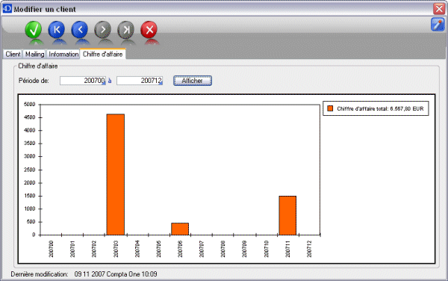Go to last record grey arrow icon
The height and width of the screenshot is (281, 448).
click(x=125, y=30)
